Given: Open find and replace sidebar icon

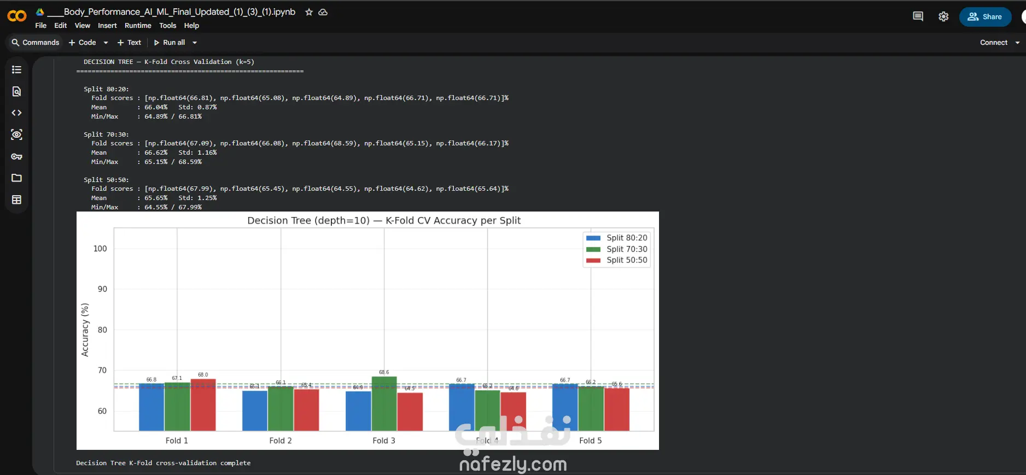Looking at the screenshot, I should 16,91.
